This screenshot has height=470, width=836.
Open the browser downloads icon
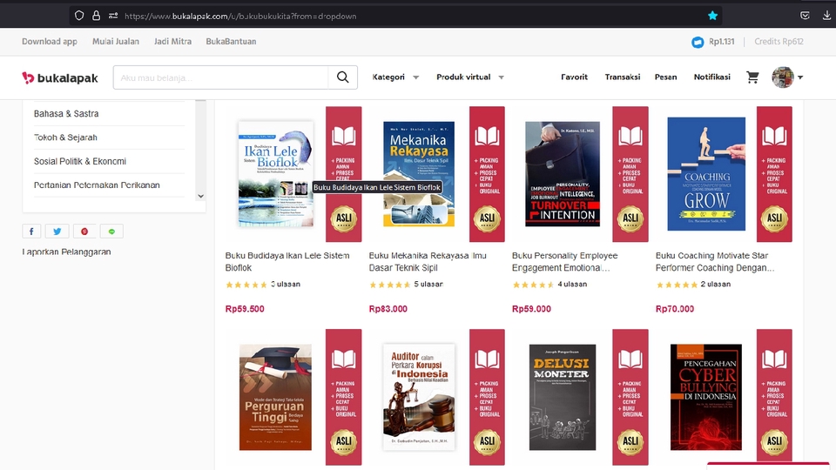click(x=826, y=16)
